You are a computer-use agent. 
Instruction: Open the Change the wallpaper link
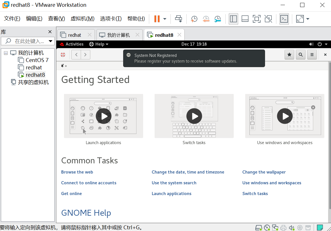[x=264, y=172]
